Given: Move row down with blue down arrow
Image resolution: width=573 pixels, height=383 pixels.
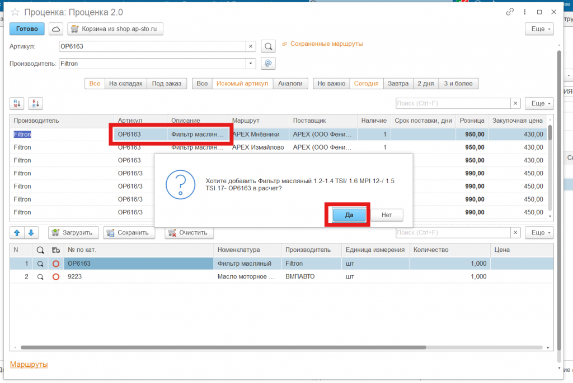Looking at the screenshot, I should coord(31,232).
